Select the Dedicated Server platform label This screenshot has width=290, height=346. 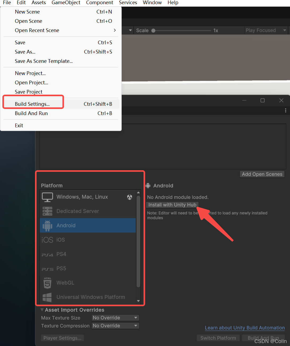pyautogui.click(x=78, y=211)
